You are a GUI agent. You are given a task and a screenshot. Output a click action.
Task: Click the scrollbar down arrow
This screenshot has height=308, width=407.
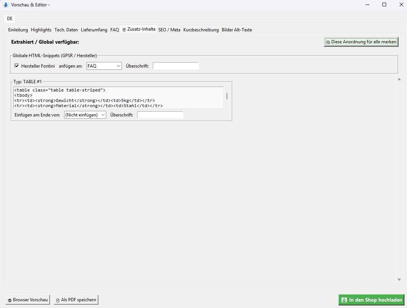point(399,279)
